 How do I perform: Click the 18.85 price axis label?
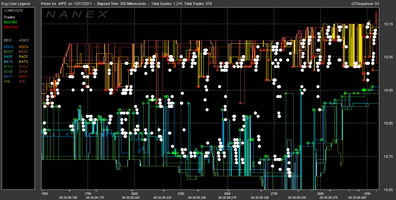pos(388,123)
